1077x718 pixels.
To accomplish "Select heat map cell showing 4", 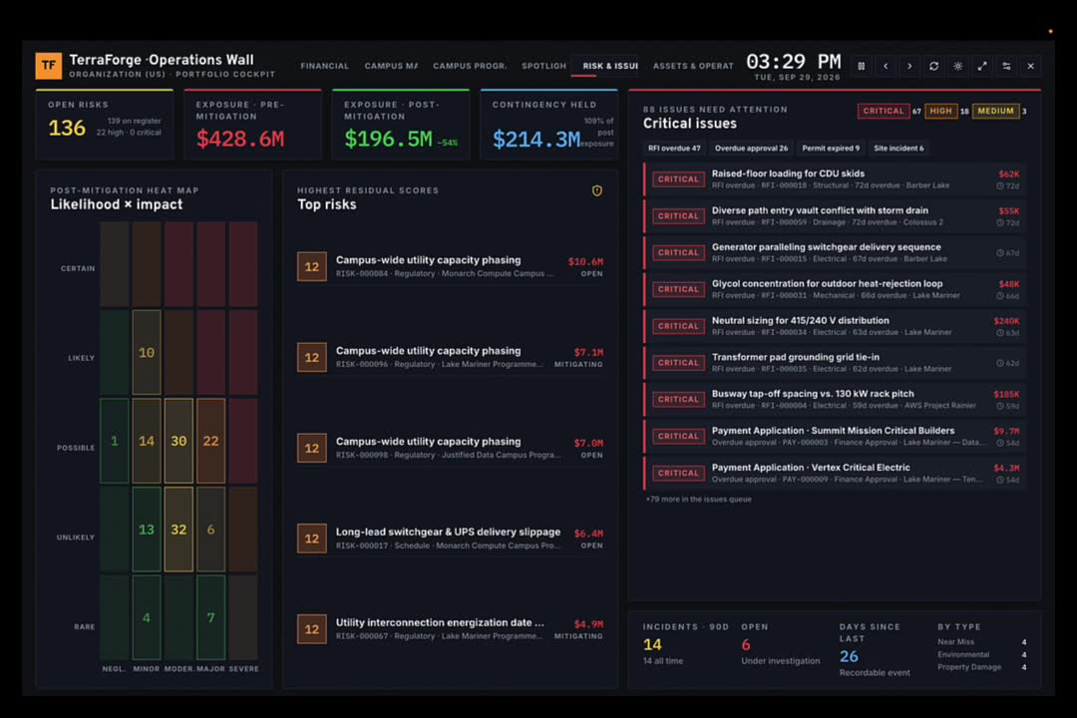I will point(147,617).
